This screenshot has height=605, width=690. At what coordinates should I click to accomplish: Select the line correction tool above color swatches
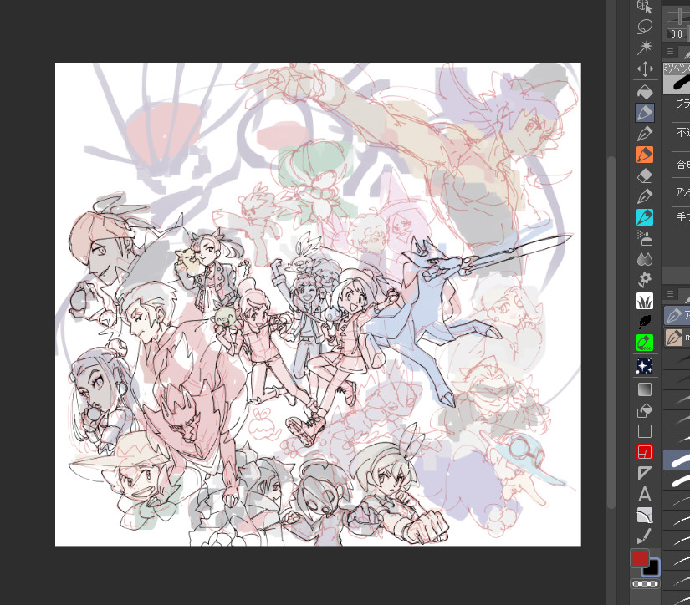[645, 536]
